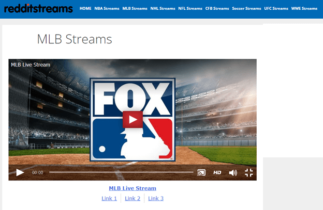Go to Soccer Streams
323x210 pixels.
[246, 8]
